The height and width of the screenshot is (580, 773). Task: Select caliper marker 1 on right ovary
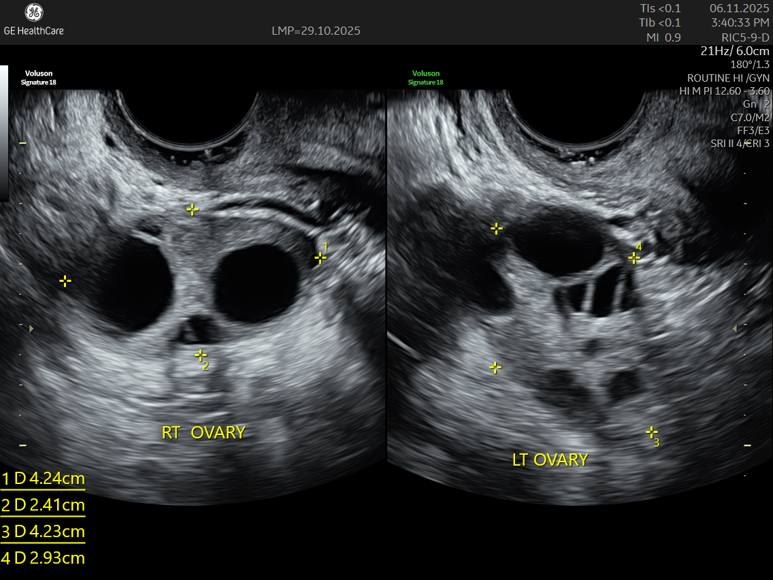click(x=320, y=257)
